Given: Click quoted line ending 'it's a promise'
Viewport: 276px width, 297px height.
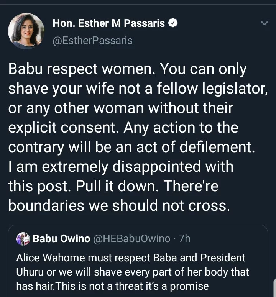Looking at the screenshot, I should [x=112, y=286].
